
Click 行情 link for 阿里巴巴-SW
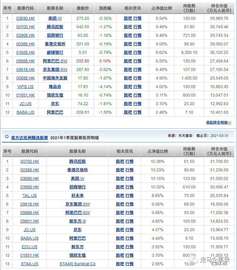coord(138,61)
